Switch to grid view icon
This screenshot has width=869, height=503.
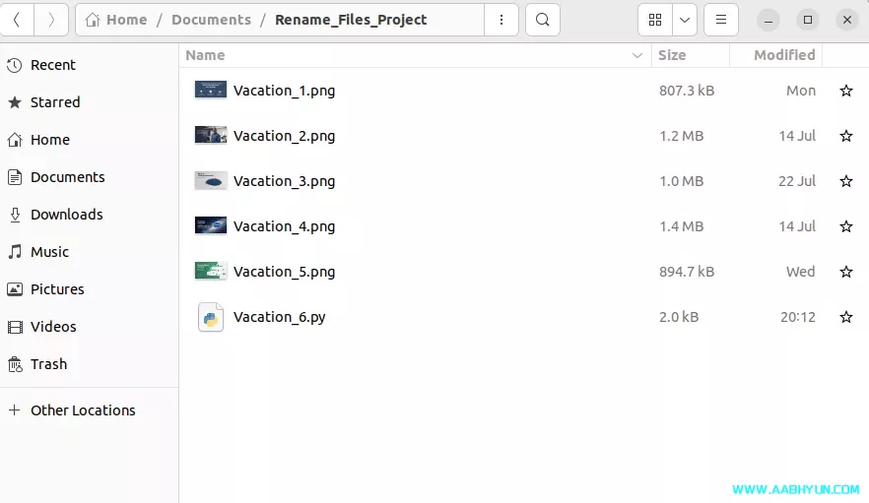(x=655, y=20)
